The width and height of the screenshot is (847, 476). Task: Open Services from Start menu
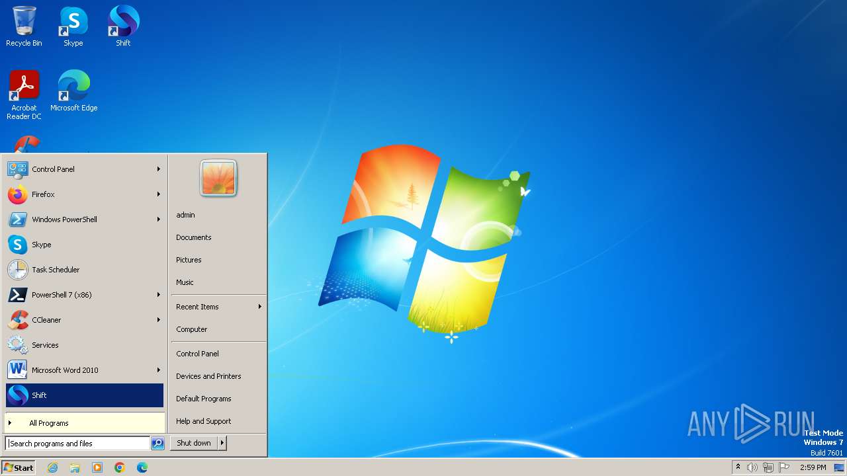(x=85, y=345)
